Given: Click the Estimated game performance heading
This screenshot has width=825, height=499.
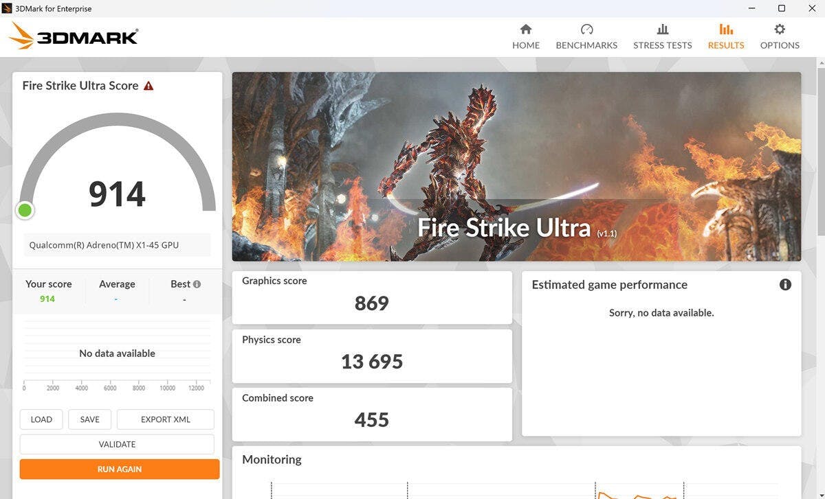Looking at the screenshot, I should (x=610, y=285).
